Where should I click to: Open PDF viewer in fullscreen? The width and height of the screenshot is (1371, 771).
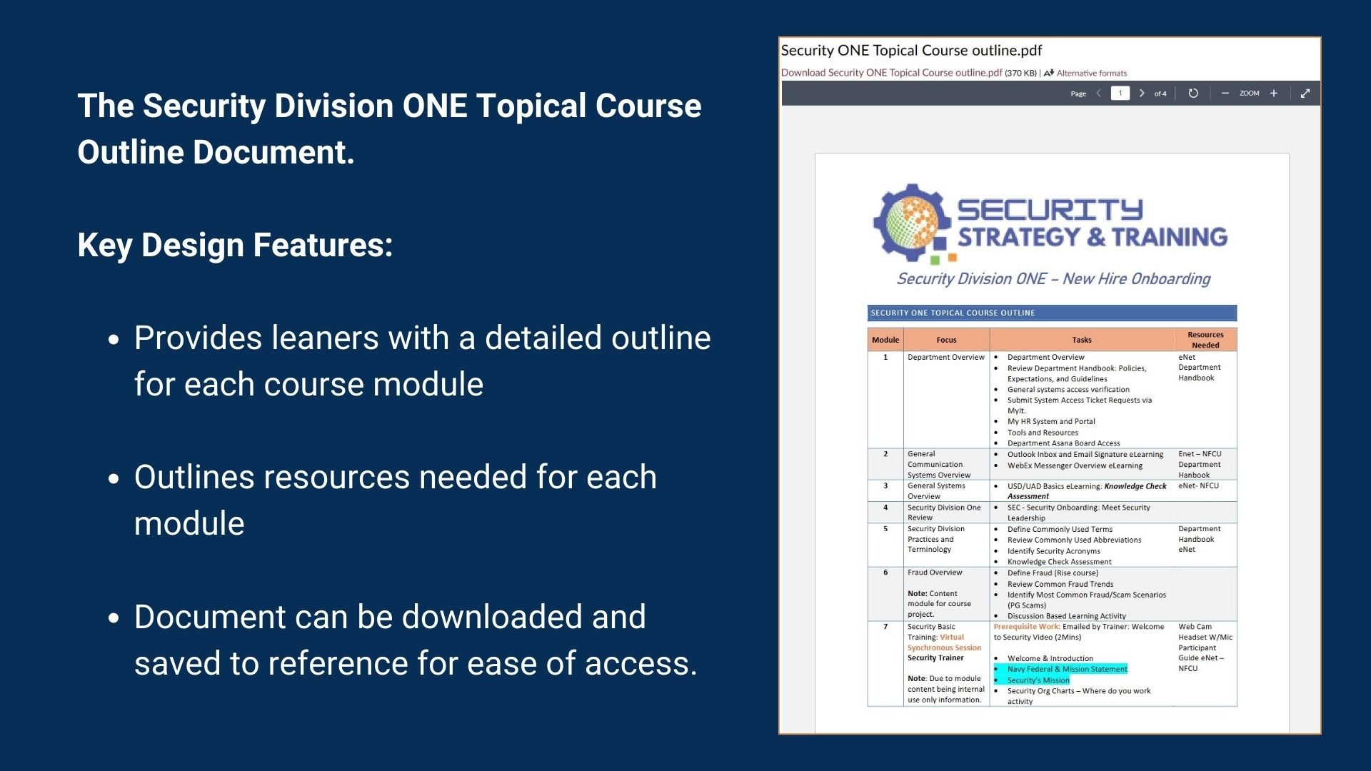(x=1305, y=94)
